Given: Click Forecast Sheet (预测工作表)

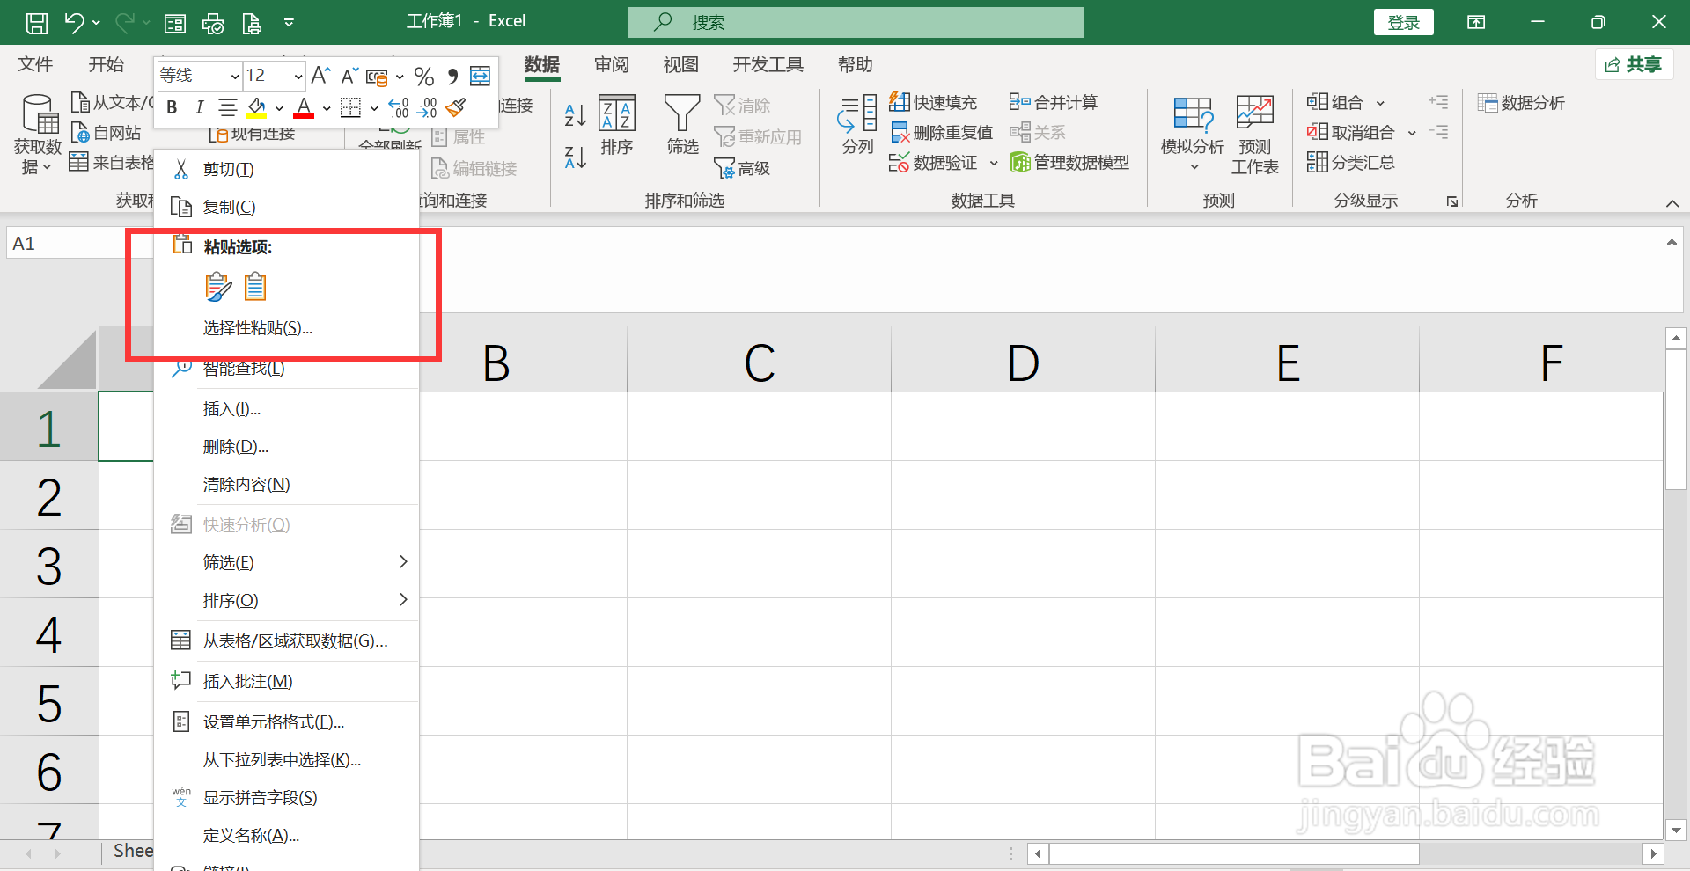Looking at the screenshot, I should 1254,135.
